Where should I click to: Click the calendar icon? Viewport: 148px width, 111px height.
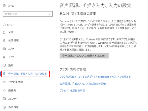tap(4, 99)
